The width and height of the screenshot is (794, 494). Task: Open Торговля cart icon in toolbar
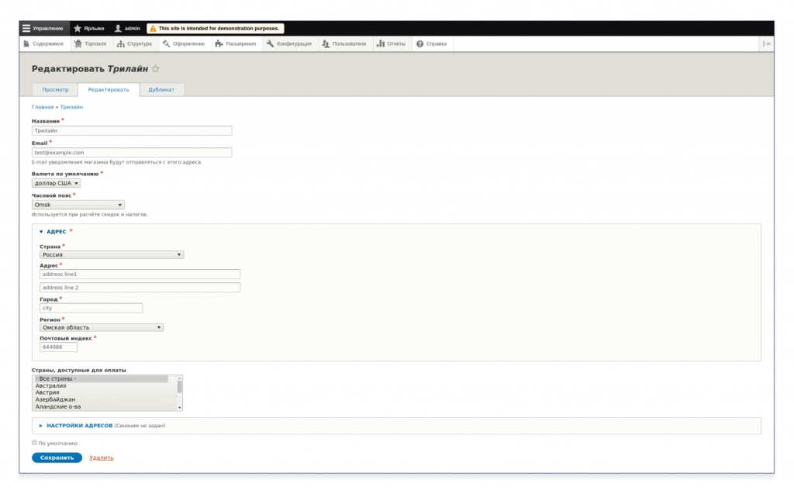[78, 43]
